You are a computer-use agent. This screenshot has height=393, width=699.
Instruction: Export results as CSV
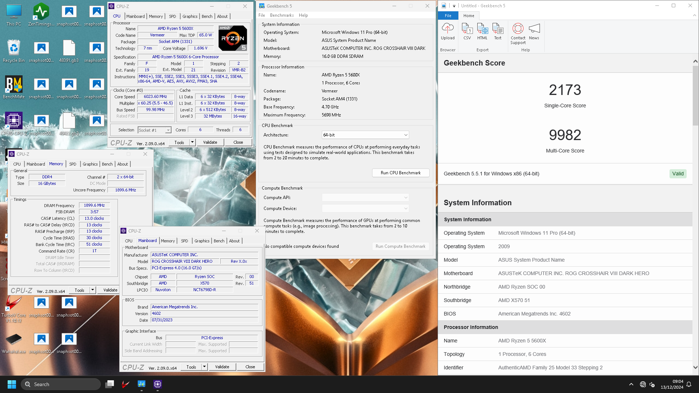[x=467, y=31]
